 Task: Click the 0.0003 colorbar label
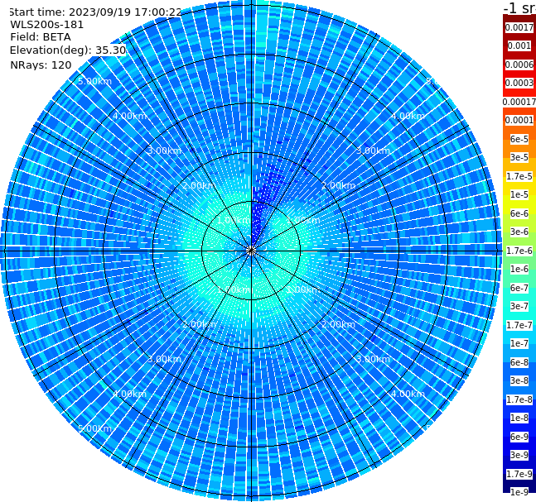coord(519,83)
